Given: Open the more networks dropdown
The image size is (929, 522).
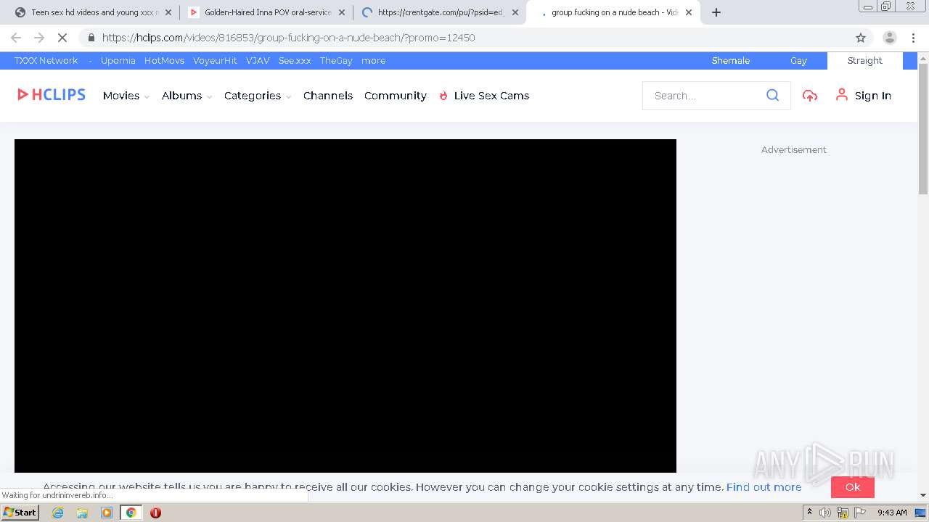Looking at the screenshot, I should pyautogui.click(x=373, y=61).
